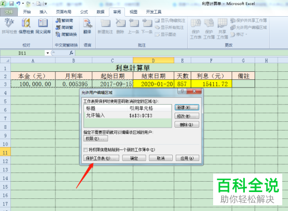
Task: Select the 857 days cell
Action: coord(183,84)
